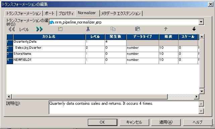Click row header number 3
Image resolution: width=215 pixels, height=129 pixels.
tap(10, 55)
